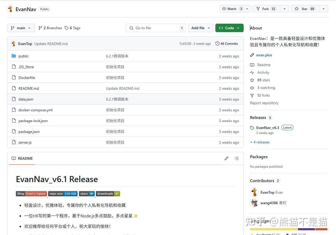Click the downloads 47 badge
Viewport: 336px width, 235px height.
108,194
